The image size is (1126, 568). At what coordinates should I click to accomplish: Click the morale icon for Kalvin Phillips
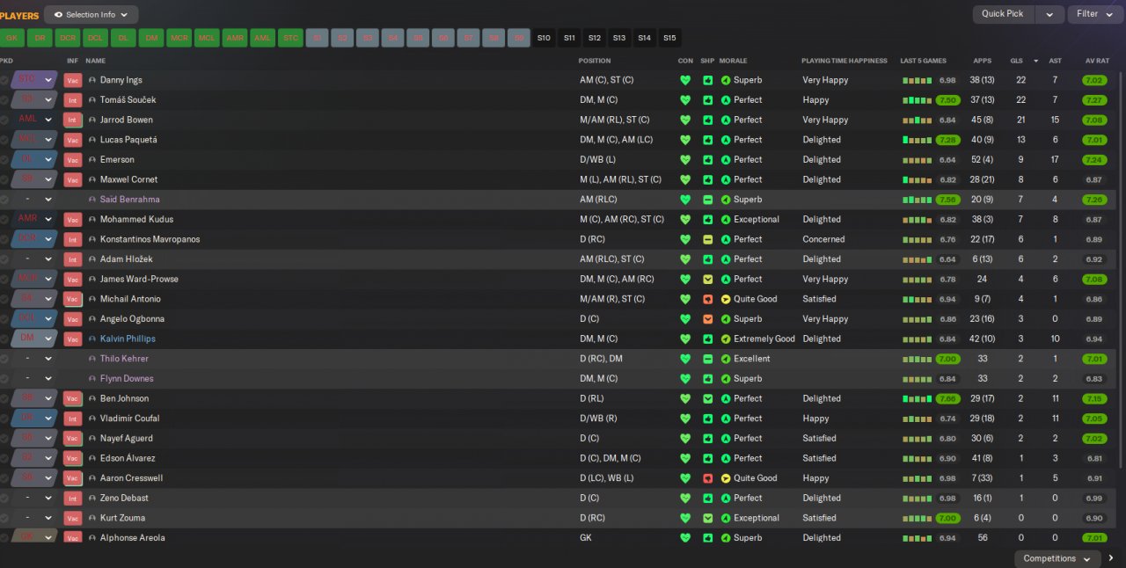click(726, 339)
